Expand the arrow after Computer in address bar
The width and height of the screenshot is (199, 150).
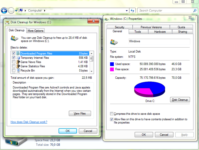click(x=45, y=11)
